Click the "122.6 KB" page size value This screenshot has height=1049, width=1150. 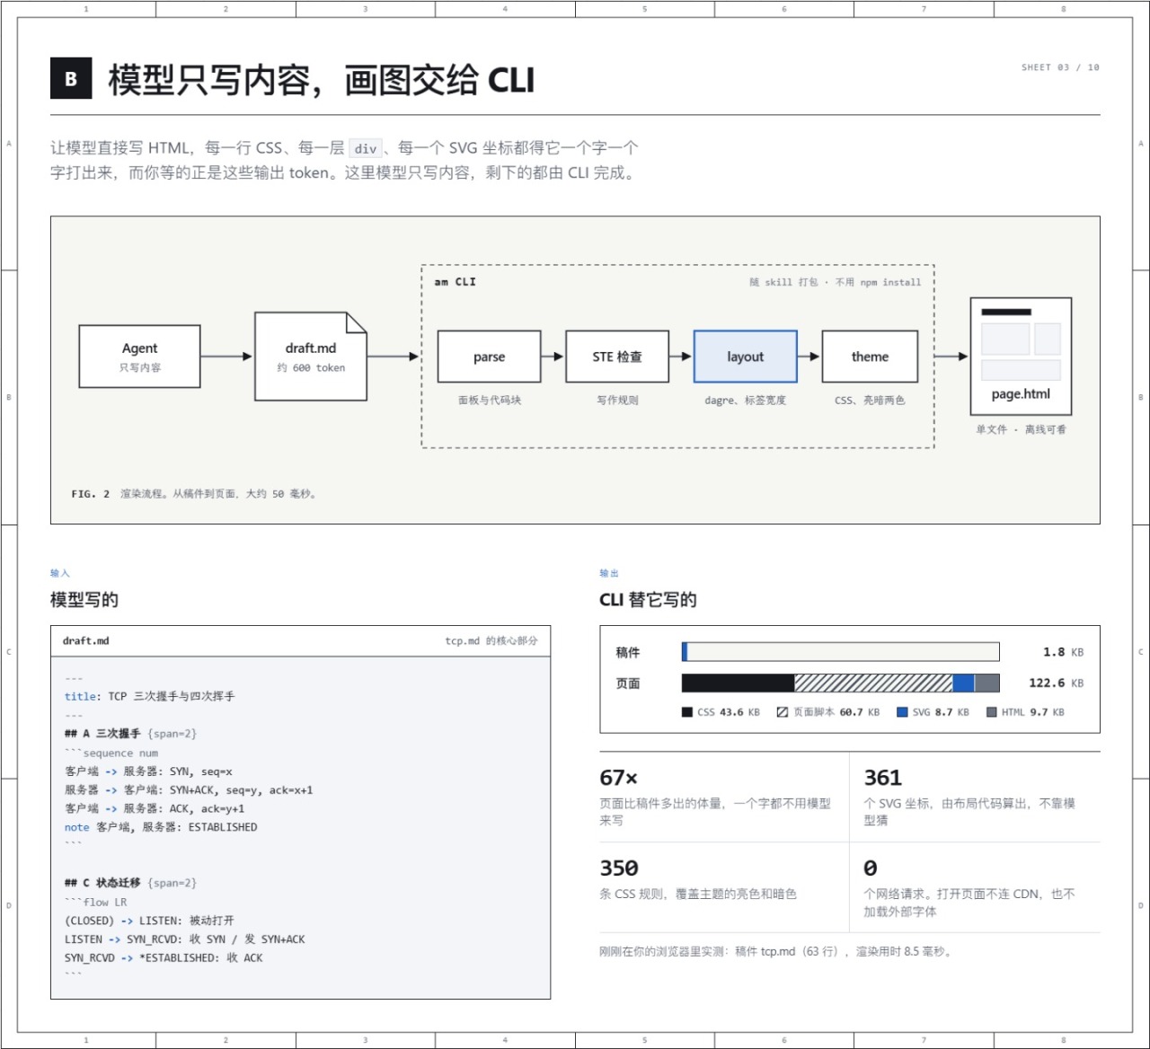pyautogui.click(x=1057, y=683)
